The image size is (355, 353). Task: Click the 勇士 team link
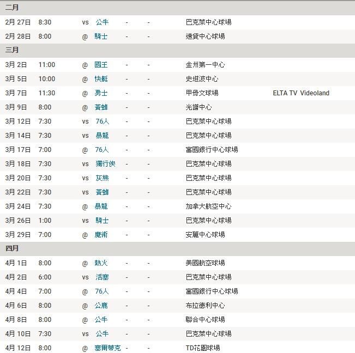(101, 93)
